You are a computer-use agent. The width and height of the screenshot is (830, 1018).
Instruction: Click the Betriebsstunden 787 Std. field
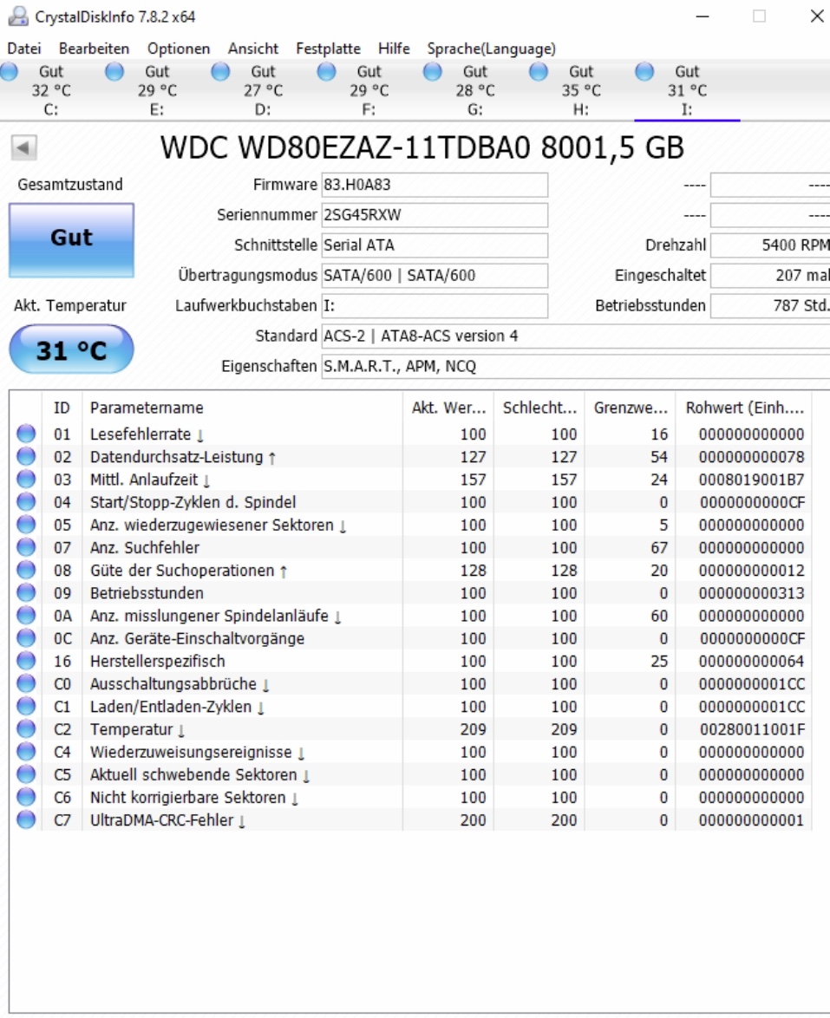[770, 306]
